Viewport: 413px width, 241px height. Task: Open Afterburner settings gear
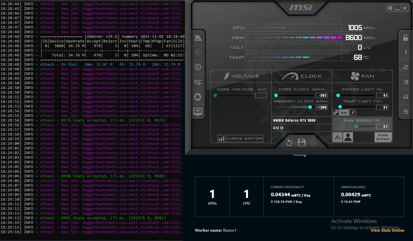point(198,97)
